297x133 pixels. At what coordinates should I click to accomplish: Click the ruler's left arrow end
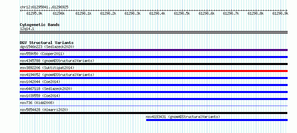[21, 10]
